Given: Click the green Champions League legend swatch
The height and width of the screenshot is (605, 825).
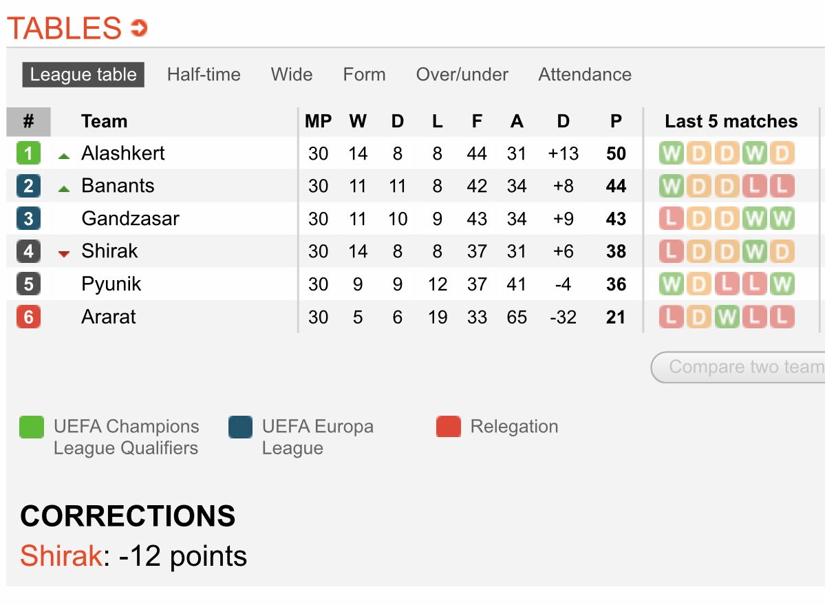Looking at the screenshot, I should pos(32,427).
